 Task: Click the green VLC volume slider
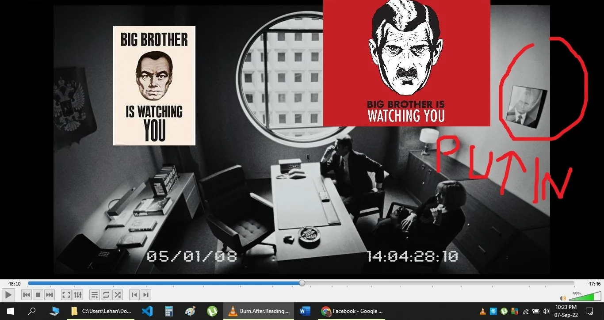click(x=585, y=296)
